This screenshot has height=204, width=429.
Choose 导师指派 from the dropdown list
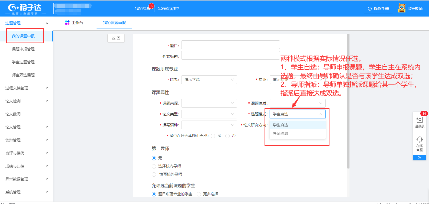[280, 134]
